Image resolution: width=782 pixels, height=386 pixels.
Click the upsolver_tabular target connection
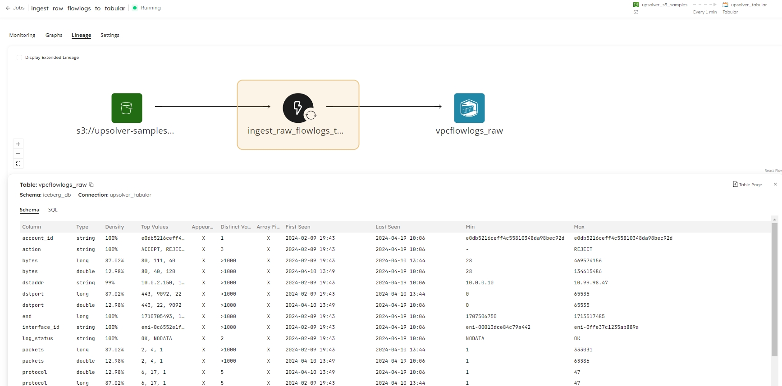[748, 5]
